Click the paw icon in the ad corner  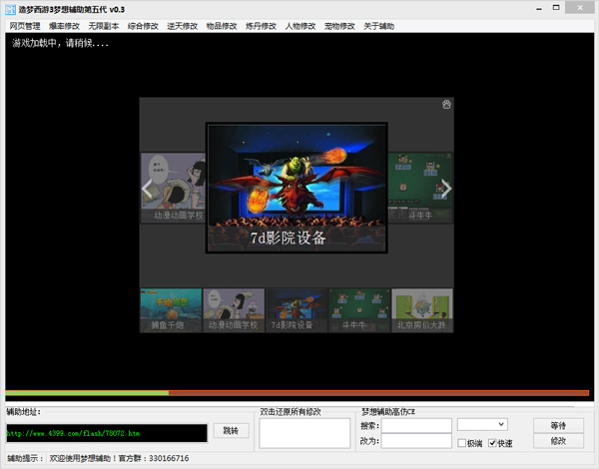[446, 104]
